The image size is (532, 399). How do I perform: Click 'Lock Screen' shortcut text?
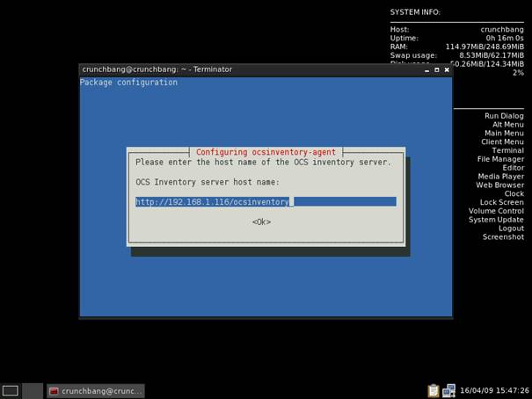point(502,202)
